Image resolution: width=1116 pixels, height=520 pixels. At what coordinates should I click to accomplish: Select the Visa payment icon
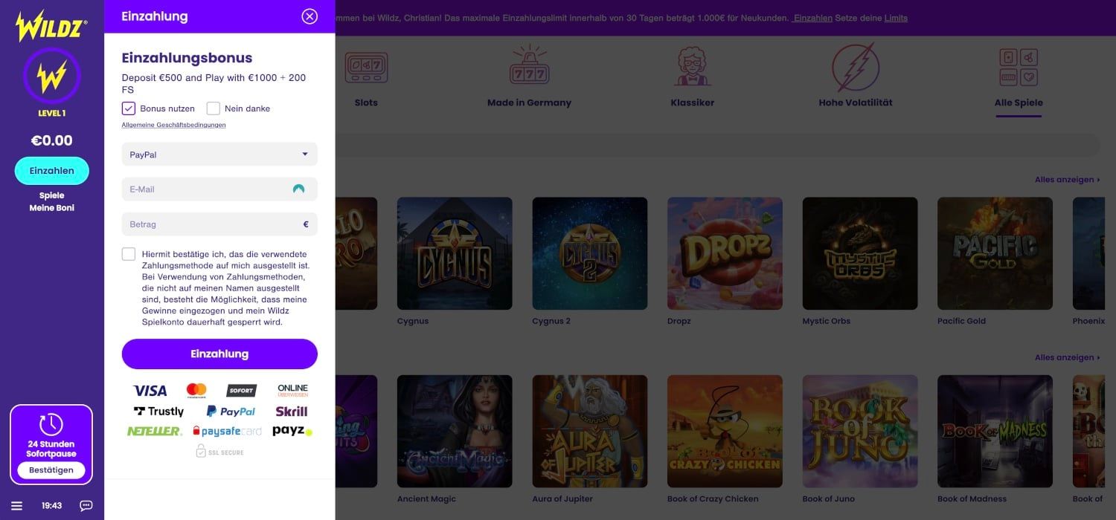click(x=150, y=390)
